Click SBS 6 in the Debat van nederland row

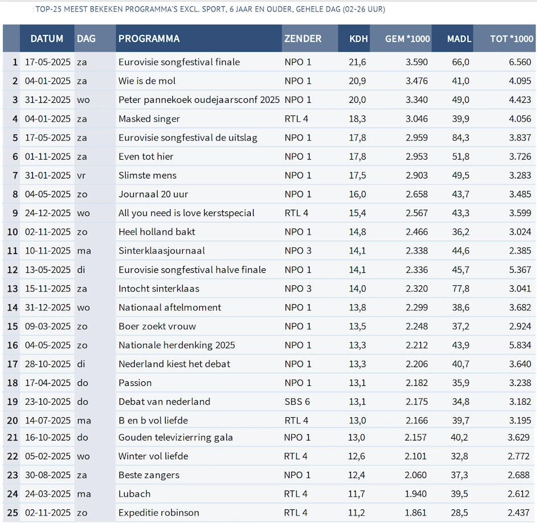297,402
